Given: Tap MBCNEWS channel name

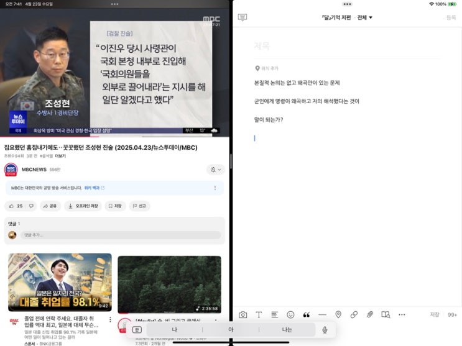Looking at the screenshot, I should [x=34, y=170].
